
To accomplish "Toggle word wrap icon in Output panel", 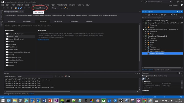I will (x=69, y=76).
